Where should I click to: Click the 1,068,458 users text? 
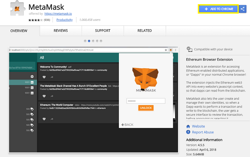[x=90, y=20]
